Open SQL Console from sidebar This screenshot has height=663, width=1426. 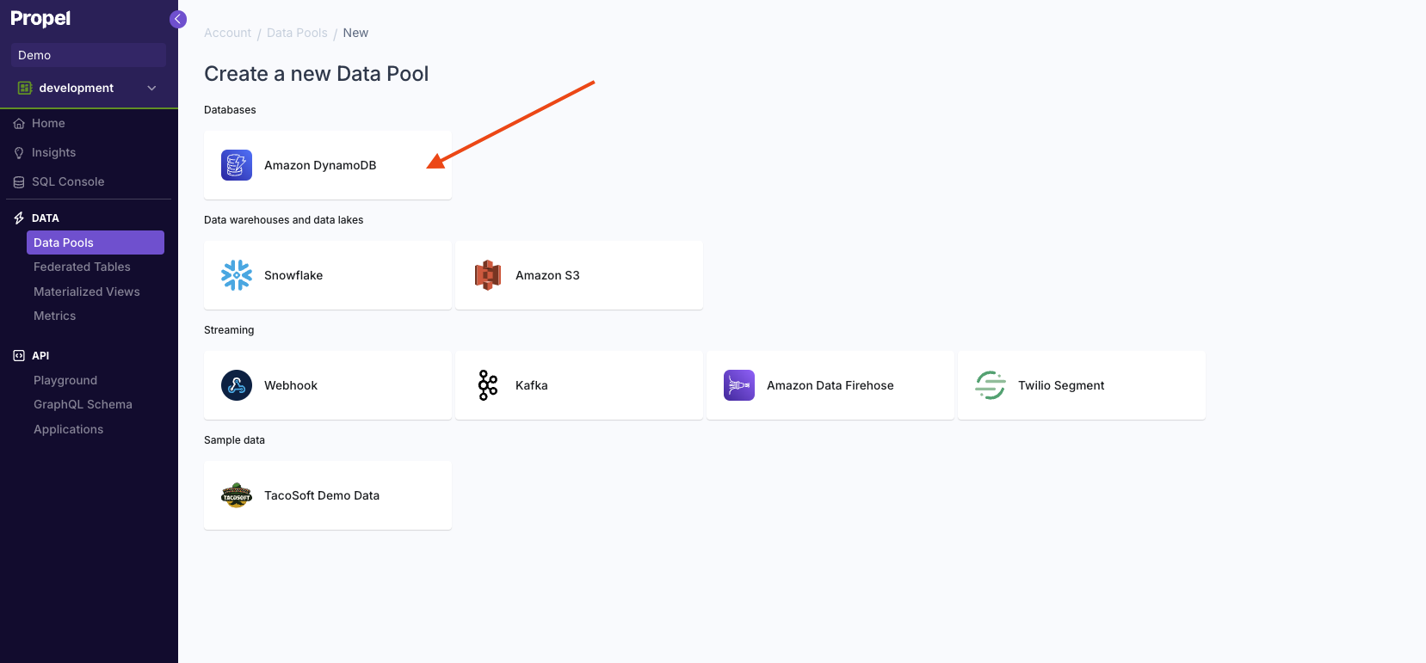[68, 182]
